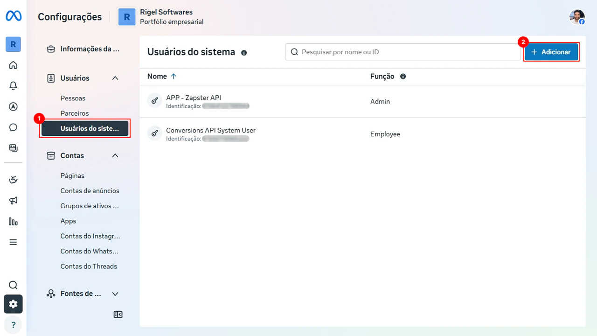Collapse the Contas section
The width and height of the screenshot is (597, 336).
click(115, 155)
